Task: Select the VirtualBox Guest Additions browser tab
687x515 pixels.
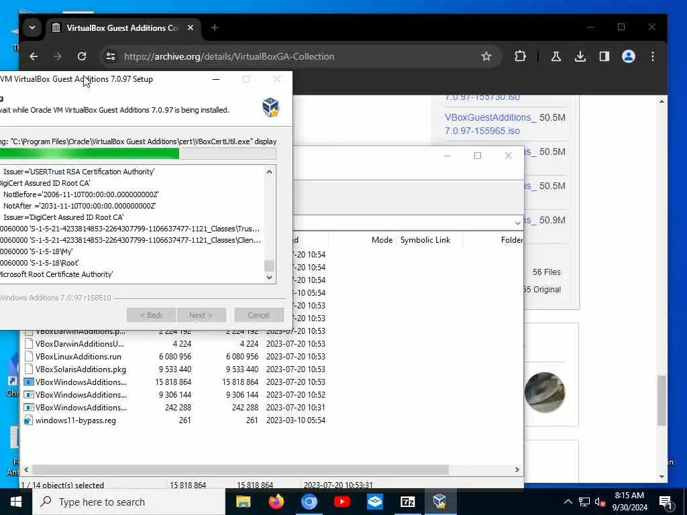Action: [x=123, y=28]
